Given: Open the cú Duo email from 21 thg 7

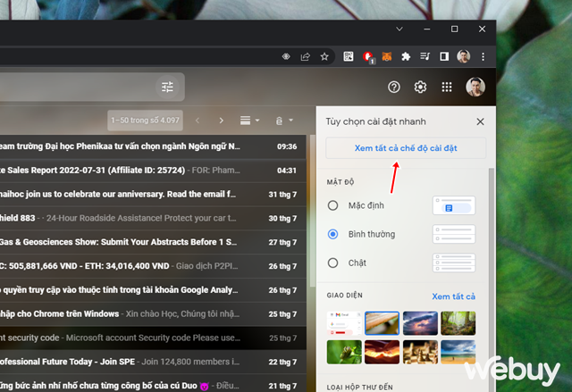Looking at the screenshot, I should pos(153,384).
